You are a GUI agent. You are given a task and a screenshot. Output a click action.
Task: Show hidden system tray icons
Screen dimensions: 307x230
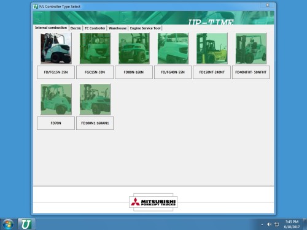point(262,224)
